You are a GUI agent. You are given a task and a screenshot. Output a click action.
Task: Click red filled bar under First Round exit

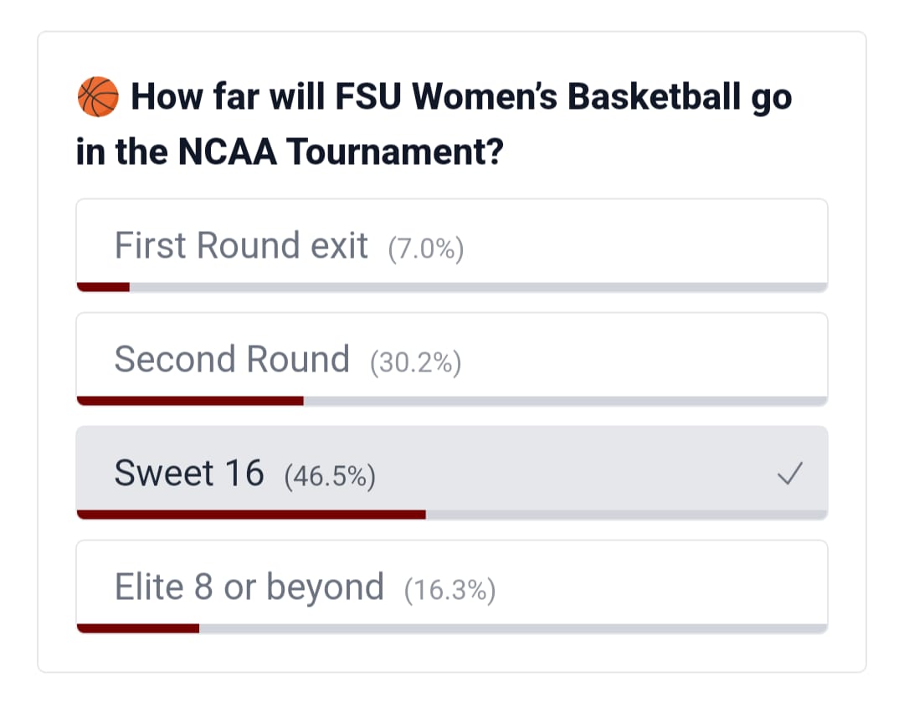click(103, 287)
